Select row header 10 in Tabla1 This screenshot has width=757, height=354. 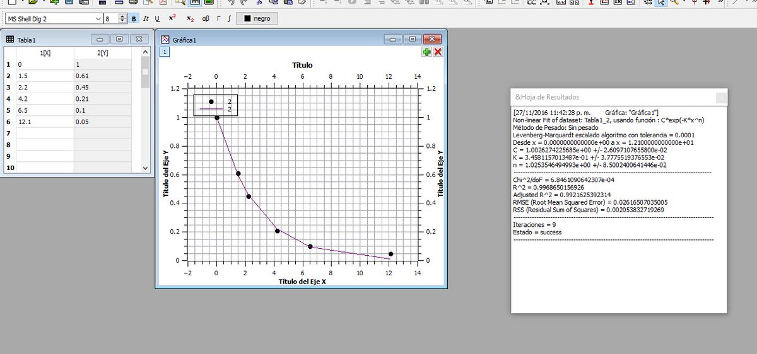(8, 168)
